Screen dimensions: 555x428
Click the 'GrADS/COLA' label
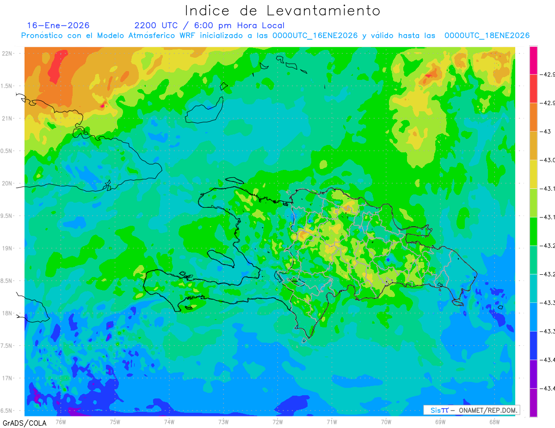(x=25, y=423)
